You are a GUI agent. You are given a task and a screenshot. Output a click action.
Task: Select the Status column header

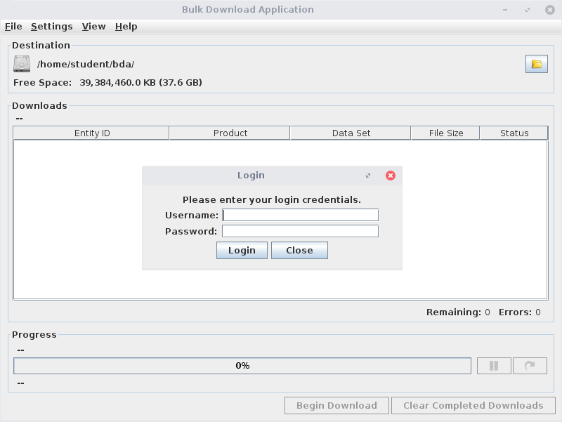coord(514,133)
